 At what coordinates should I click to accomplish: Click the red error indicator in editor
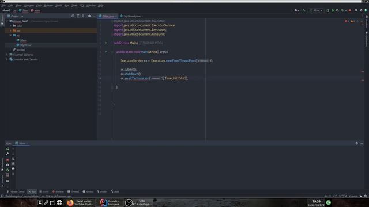pos(347,21)
